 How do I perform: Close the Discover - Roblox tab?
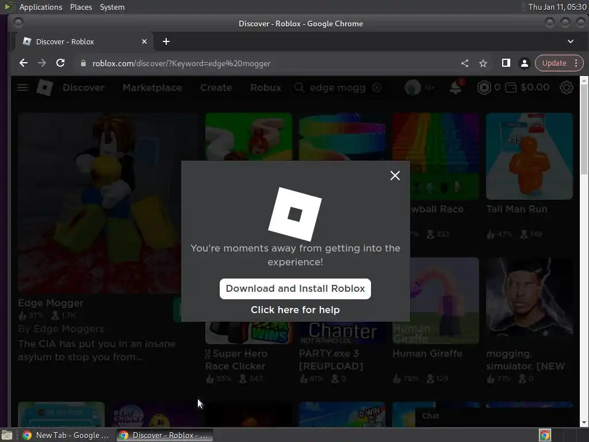coord(144,41)
